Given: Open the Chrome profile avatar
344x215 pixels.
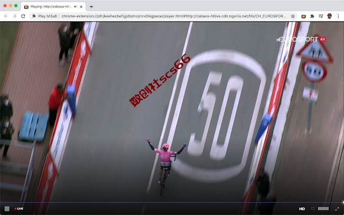Looking at the screenshot, I should point(329,16).
